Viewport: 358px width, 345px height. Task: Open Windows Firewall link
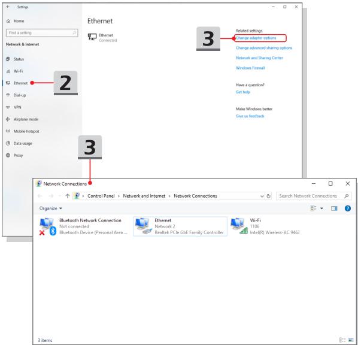[250, 68]
